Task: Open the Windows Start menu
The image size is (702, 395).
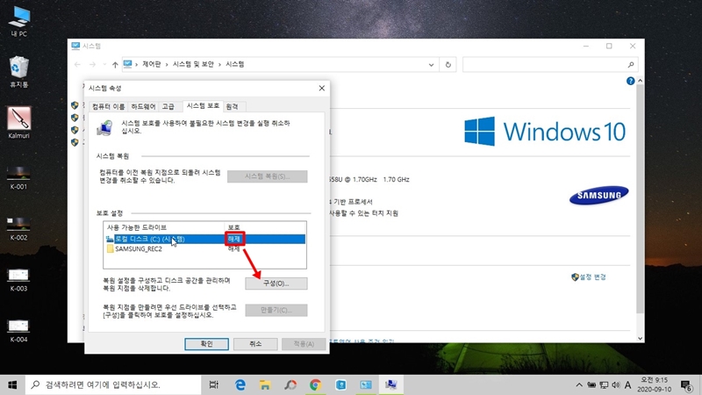Action: click(x=12, y=384)
